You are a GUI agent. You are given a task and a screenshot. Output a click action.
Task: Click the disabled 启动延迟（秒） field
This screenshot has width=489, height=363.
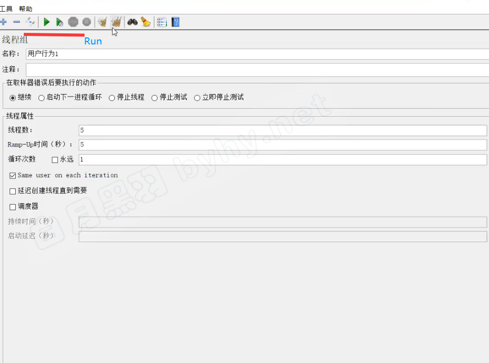(x=282, y=237)
